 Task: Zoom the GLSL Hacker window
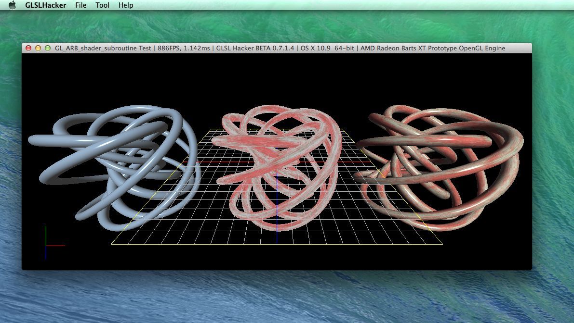point(48,48)
